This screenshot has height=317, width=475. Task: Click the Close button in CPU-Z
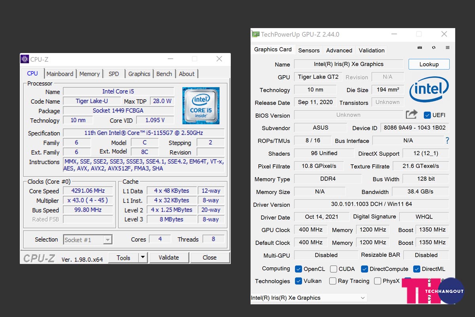pos(210,258)
